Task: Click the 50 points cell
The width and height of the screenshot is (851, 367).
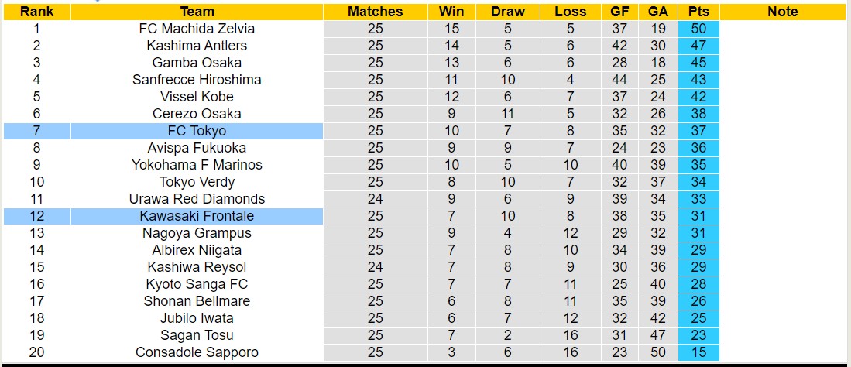Action: coord(698,29)
